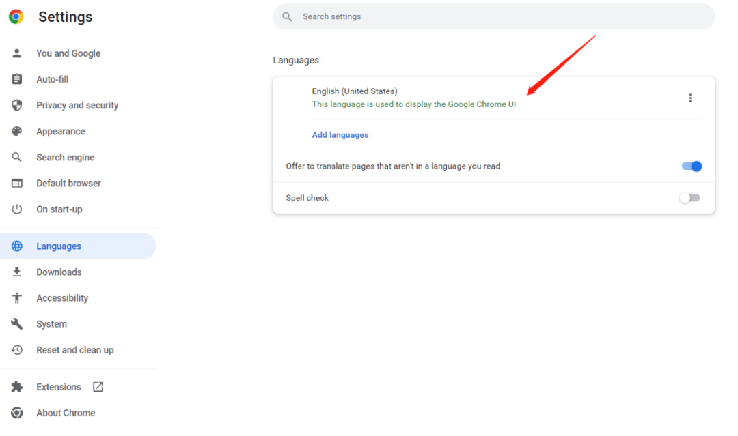Open three-dot menu for English (United States)
The height and width of the screenshot is (436, 738).
pyautogui.click(x=690, y=98)
